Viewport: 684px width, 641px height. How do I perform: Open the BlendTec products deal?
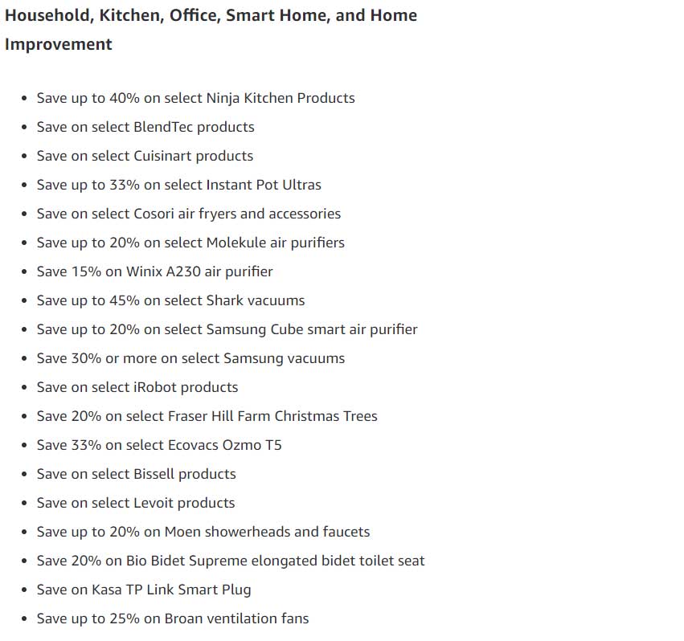coord(145,127)
